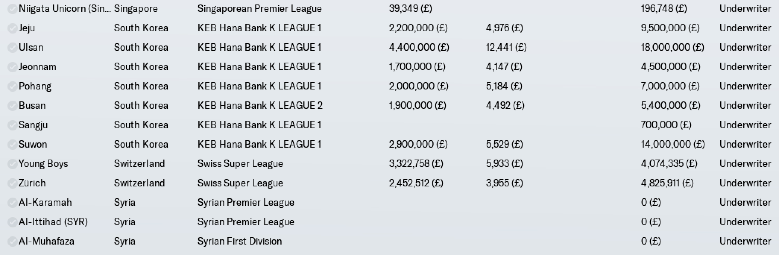The height and width of the screenshot is (255, 779).
Task: Click the check icon next to Jeonnam
Action: click(x=12, y=67)
